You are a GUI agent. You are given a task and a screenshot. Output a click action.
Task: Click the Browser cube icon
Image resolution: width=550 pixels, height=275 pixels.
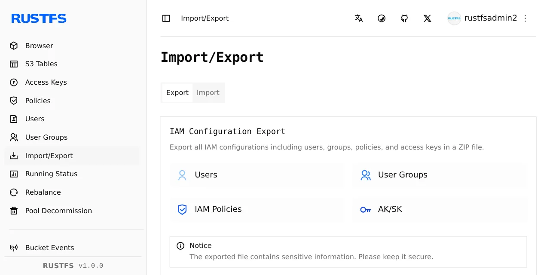14,46
